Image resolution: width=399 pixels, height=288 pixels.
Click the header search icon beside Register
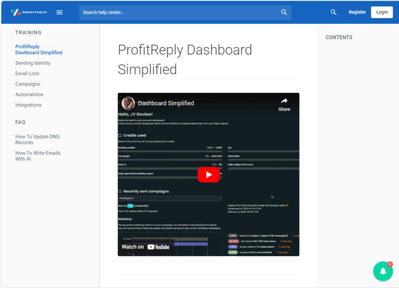pos(333,12)
